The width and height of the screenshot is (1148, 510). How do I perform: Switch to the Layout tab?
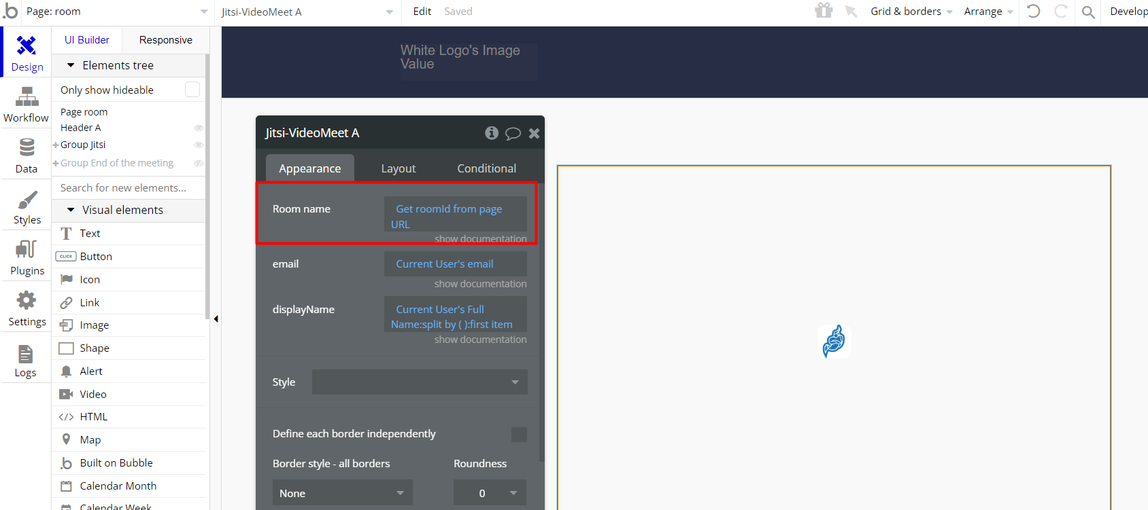click(x=399, y=168)
